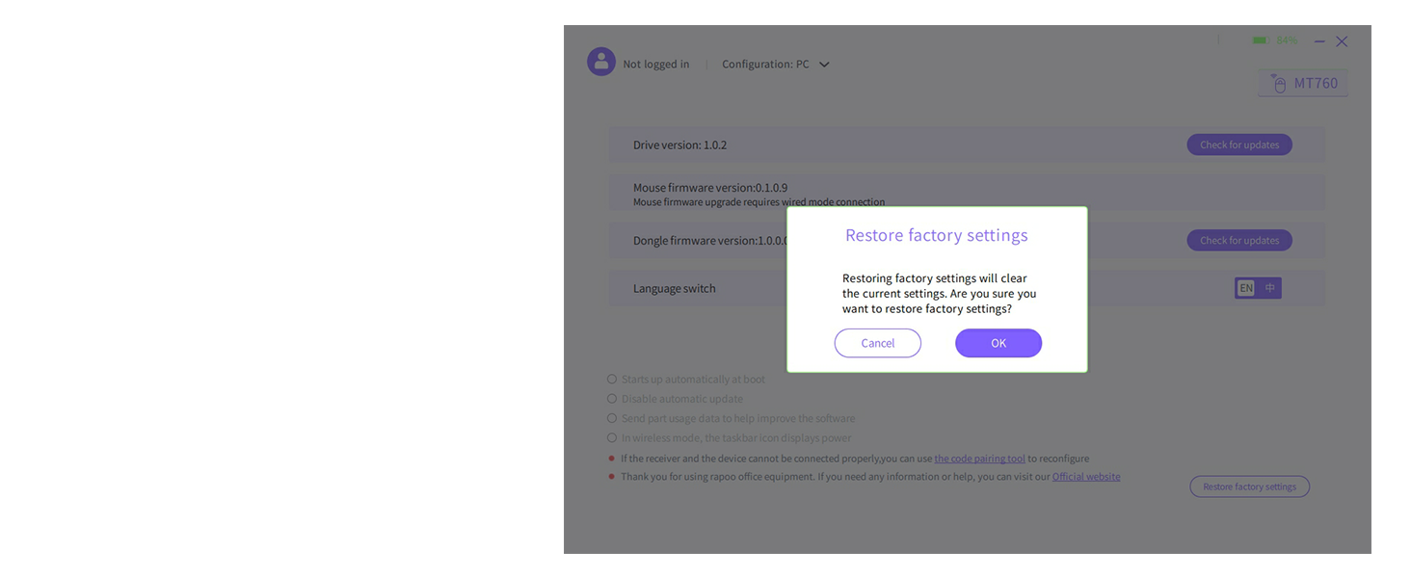
Task: Click the battery indicator icon
Action: tap(1259, 40)
